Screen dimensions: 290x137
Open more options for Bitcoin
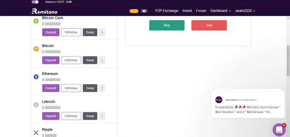click(102, 60)
